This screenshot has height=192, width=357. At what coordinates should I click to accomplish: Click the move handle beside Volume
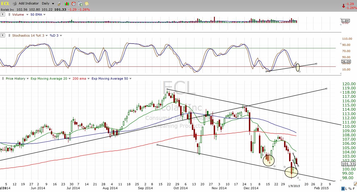(9, 15)
